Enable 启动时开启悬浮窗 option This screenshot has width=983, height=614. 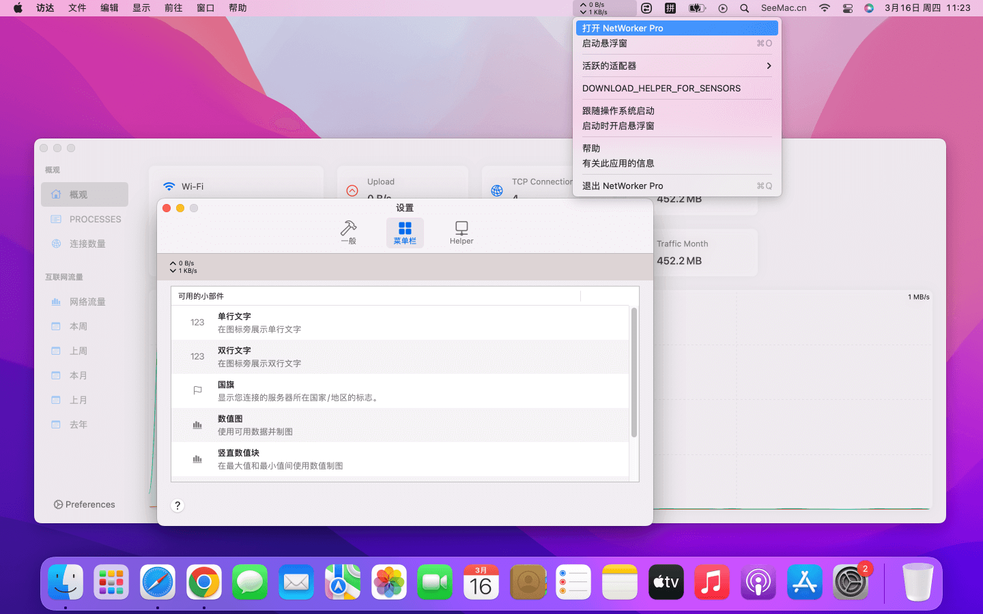(x=617, y=126)
